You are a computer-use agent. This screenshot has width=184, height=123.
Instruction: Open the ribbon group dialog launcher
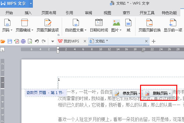tap(58, 35)
